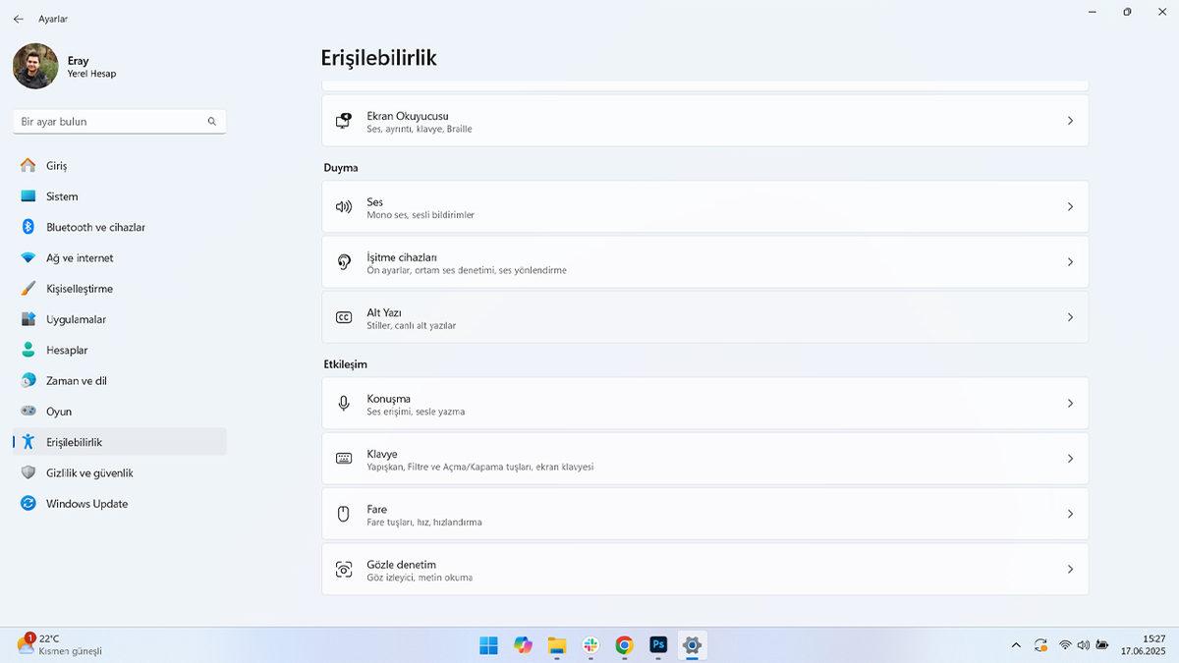This screenshot has width=1179, height=663.
Task: Expand Ses settings via its chevron
Action: tap(1070, 207)
